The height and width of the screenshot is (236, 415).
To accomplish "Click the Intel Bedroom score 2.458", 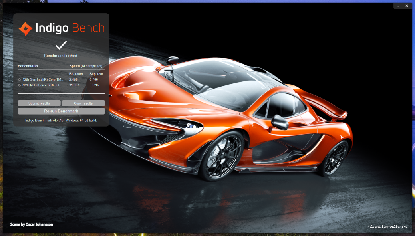I will (73, 79).
